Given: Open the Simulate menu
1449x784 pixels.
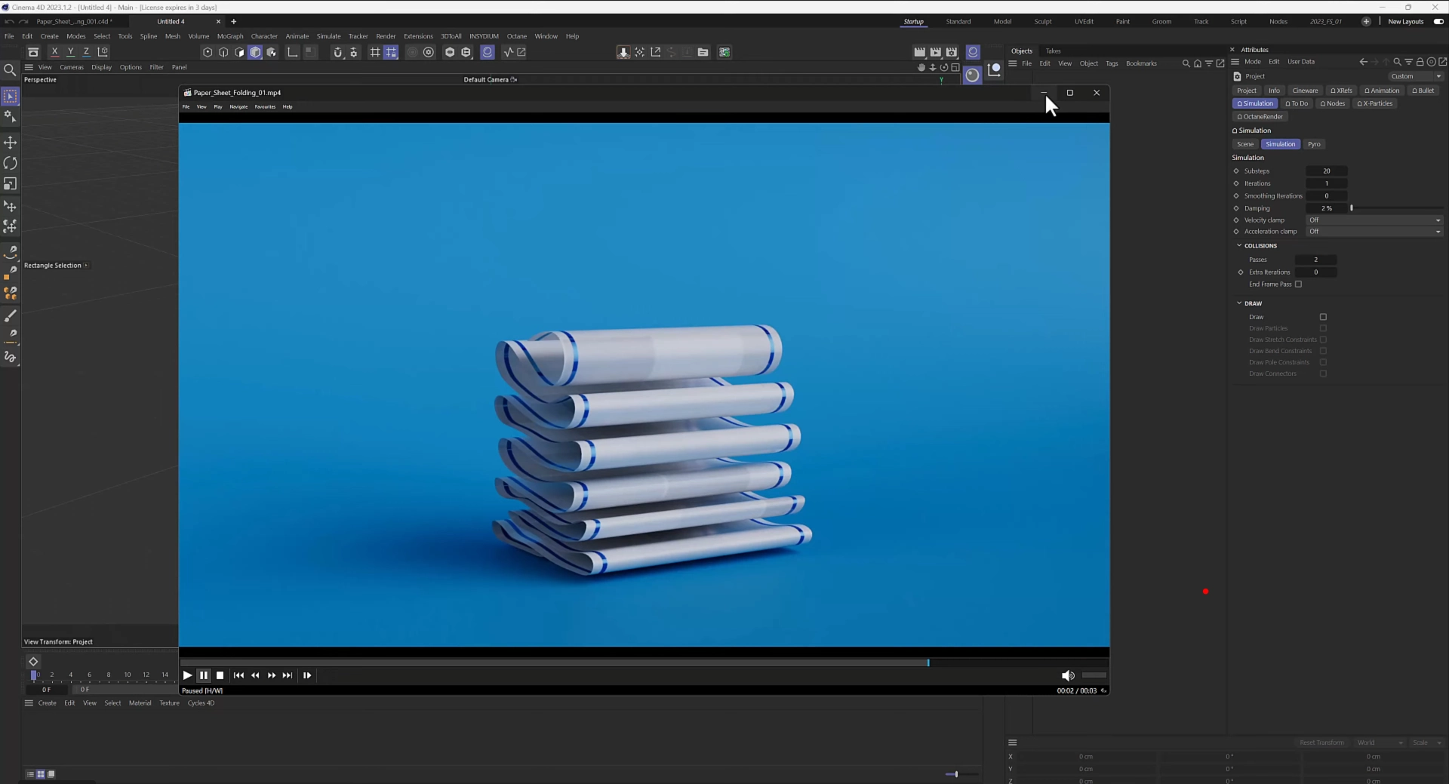Looking at the screenshot, I should point(328,36).
